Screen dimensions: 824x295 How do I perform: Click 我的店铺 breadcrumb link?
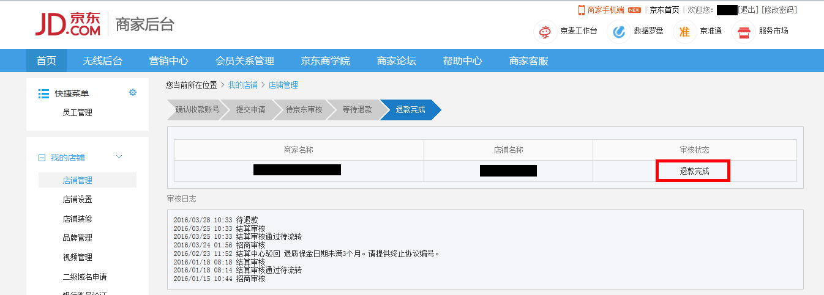coord(243,85)
